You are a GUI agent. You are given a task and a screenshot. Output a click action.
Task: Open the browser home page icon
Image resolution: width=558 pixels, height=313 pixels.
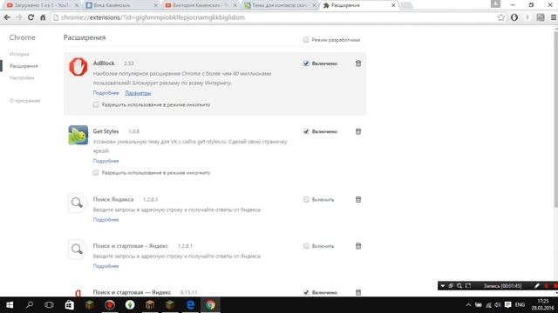point(43,17)
